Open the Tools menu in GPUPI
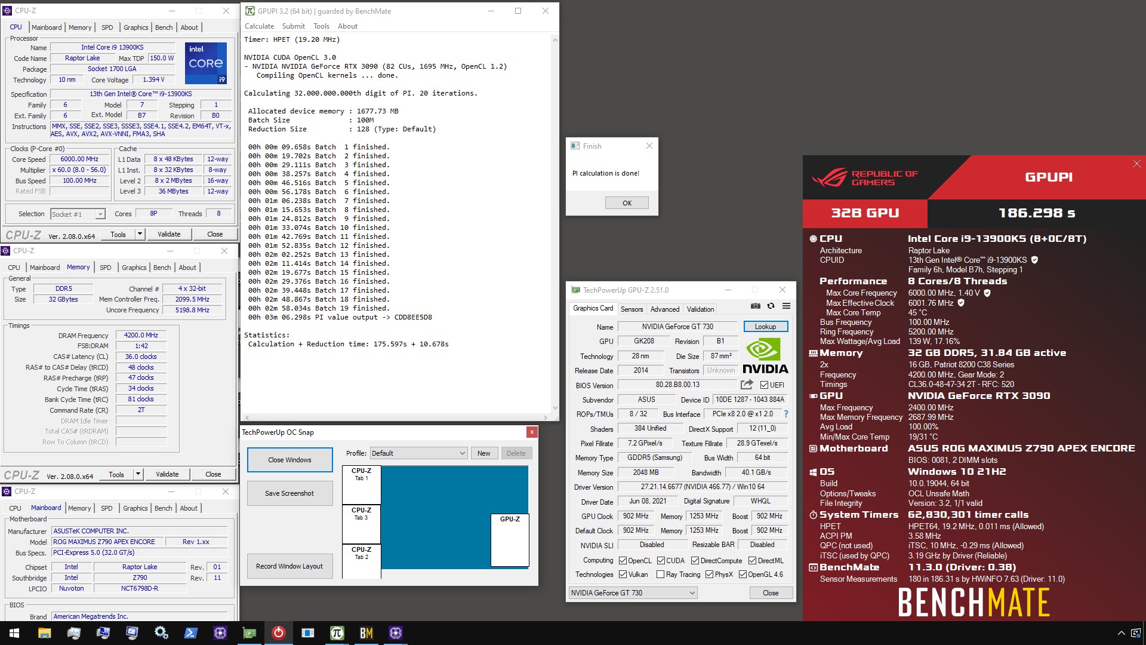 coord(321,26)
